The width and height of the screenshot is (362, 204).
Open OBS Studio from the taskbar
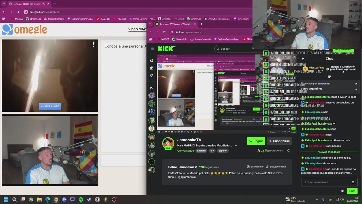(114, 199)
